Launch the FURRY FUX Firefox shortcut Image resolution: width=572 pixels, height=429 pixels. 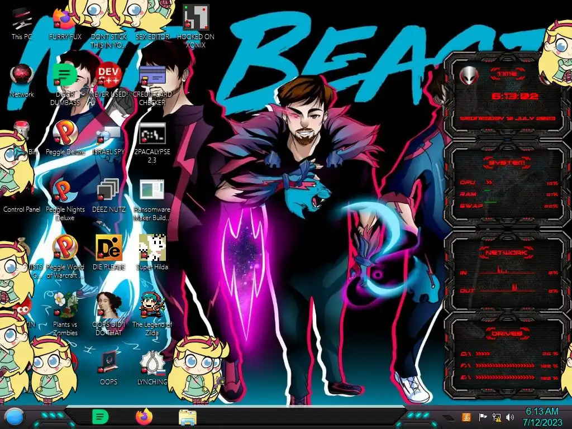65,24
